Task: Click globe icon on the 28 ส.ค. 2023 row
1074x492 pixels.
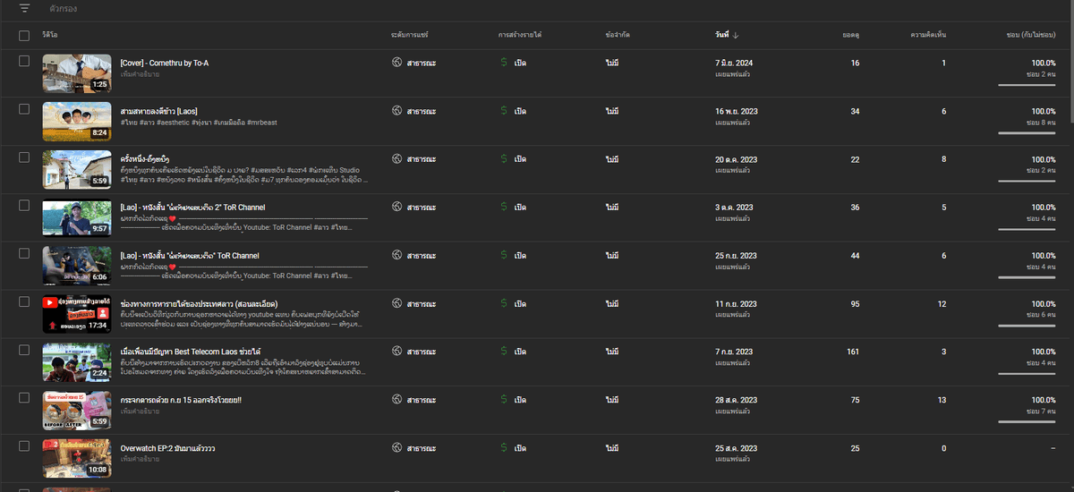Action: pos(396,400)
